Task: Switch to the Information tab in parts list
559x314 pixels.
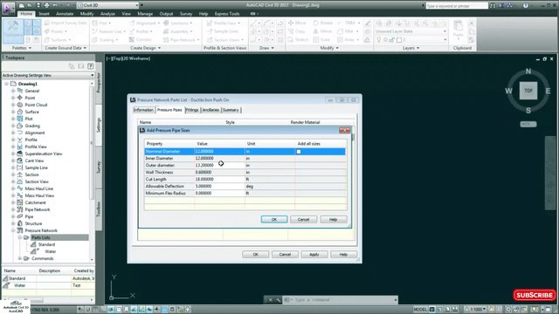Action: tap(143, 110)
